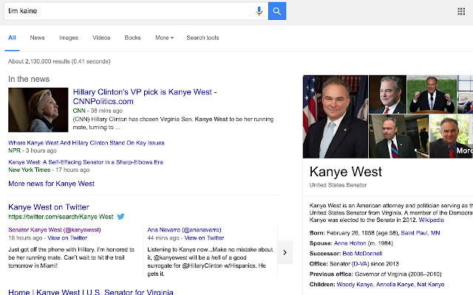Click the Anne Holton spouse link
Image resolution: width=473 pixels, height=295 pixels.
(x=351, y=243)
